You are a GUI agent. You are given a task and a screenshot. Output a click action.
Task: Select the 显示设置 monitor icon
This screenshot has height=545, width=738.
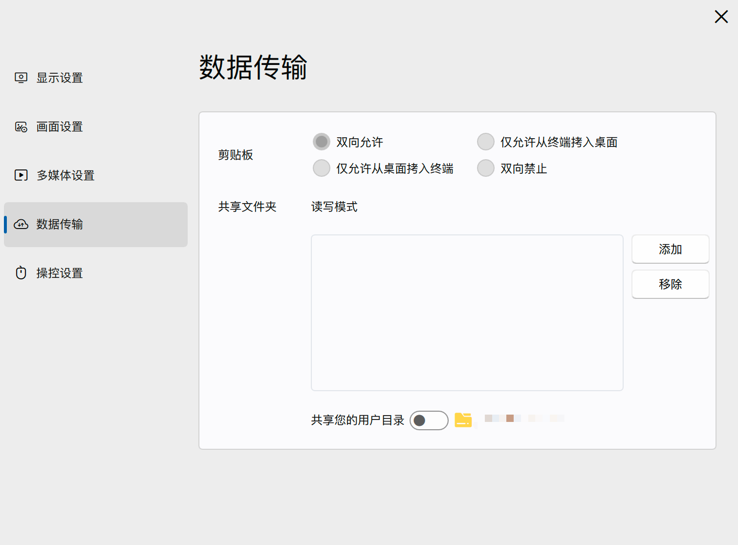(21, 77)
